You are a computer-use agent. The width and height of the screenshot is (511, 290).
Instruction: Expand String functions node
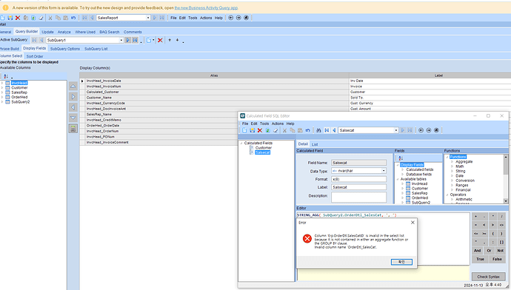452,171
